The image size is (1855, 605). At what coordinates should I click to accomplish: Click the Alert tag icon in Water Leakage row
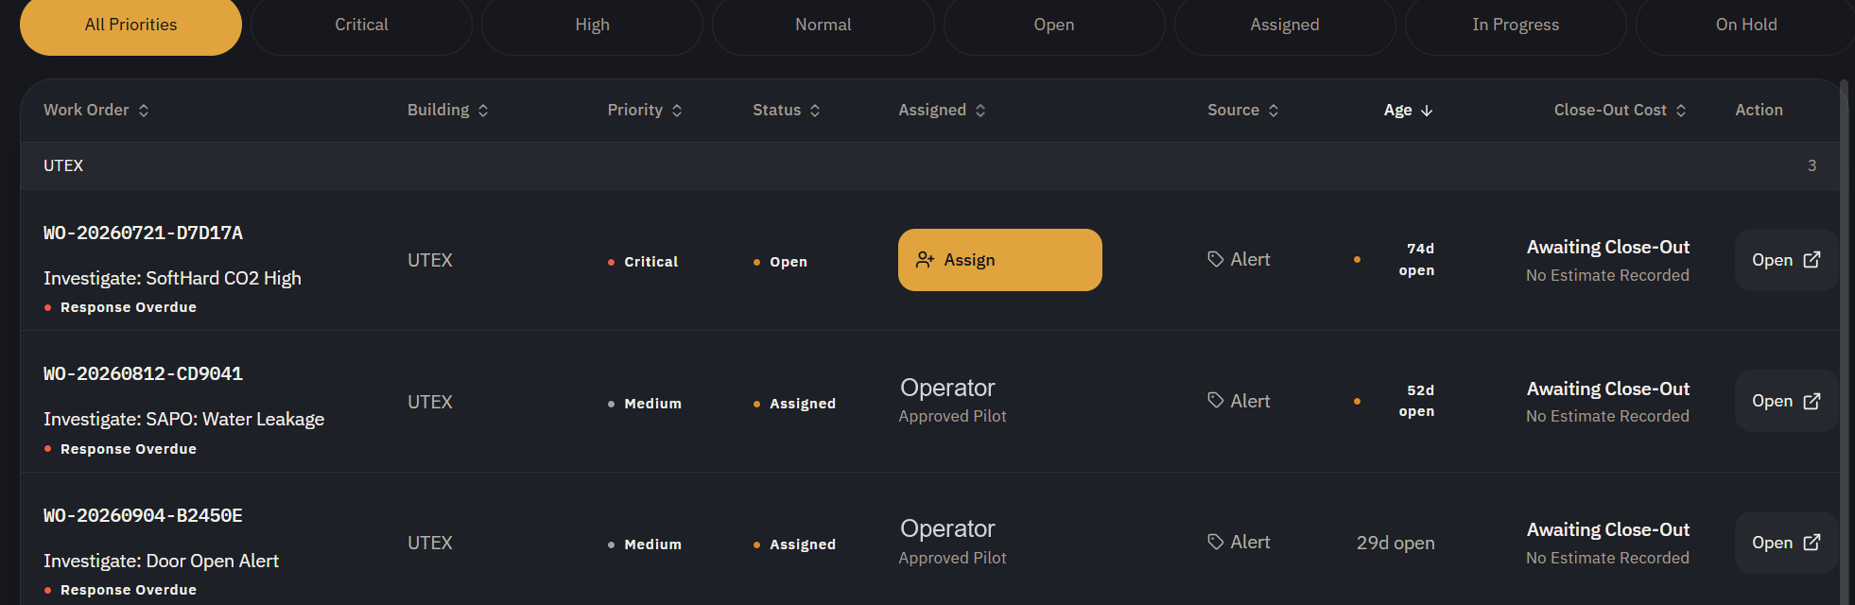click(1216, 401)
